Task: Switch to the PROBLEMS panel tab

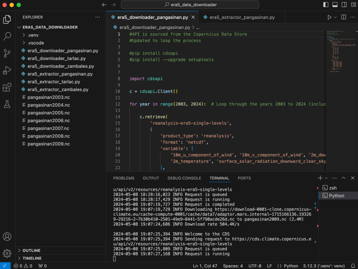Action: 123,178
